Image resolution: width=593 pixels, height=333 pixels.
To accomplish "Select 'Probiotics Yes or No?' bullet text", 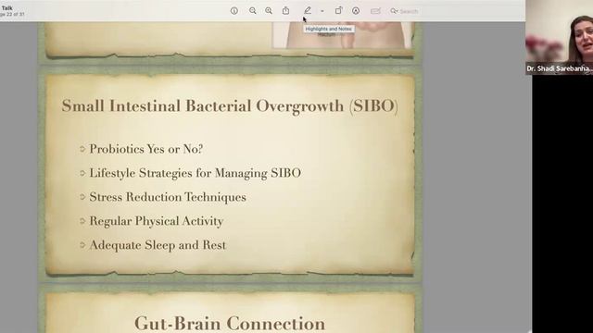I will tap(146, 149).
